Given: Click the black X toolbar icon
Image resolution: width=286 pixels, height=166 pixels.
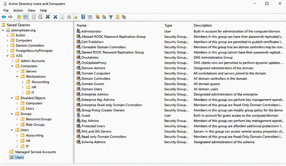Looking at the screenshot, I should point(48,17).
